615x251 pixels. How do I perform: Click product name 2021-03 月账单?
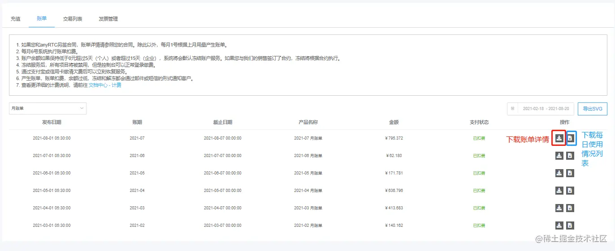click(308, 208)
